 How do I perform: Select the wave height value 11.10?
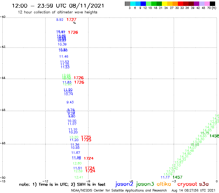click(73, 129)
